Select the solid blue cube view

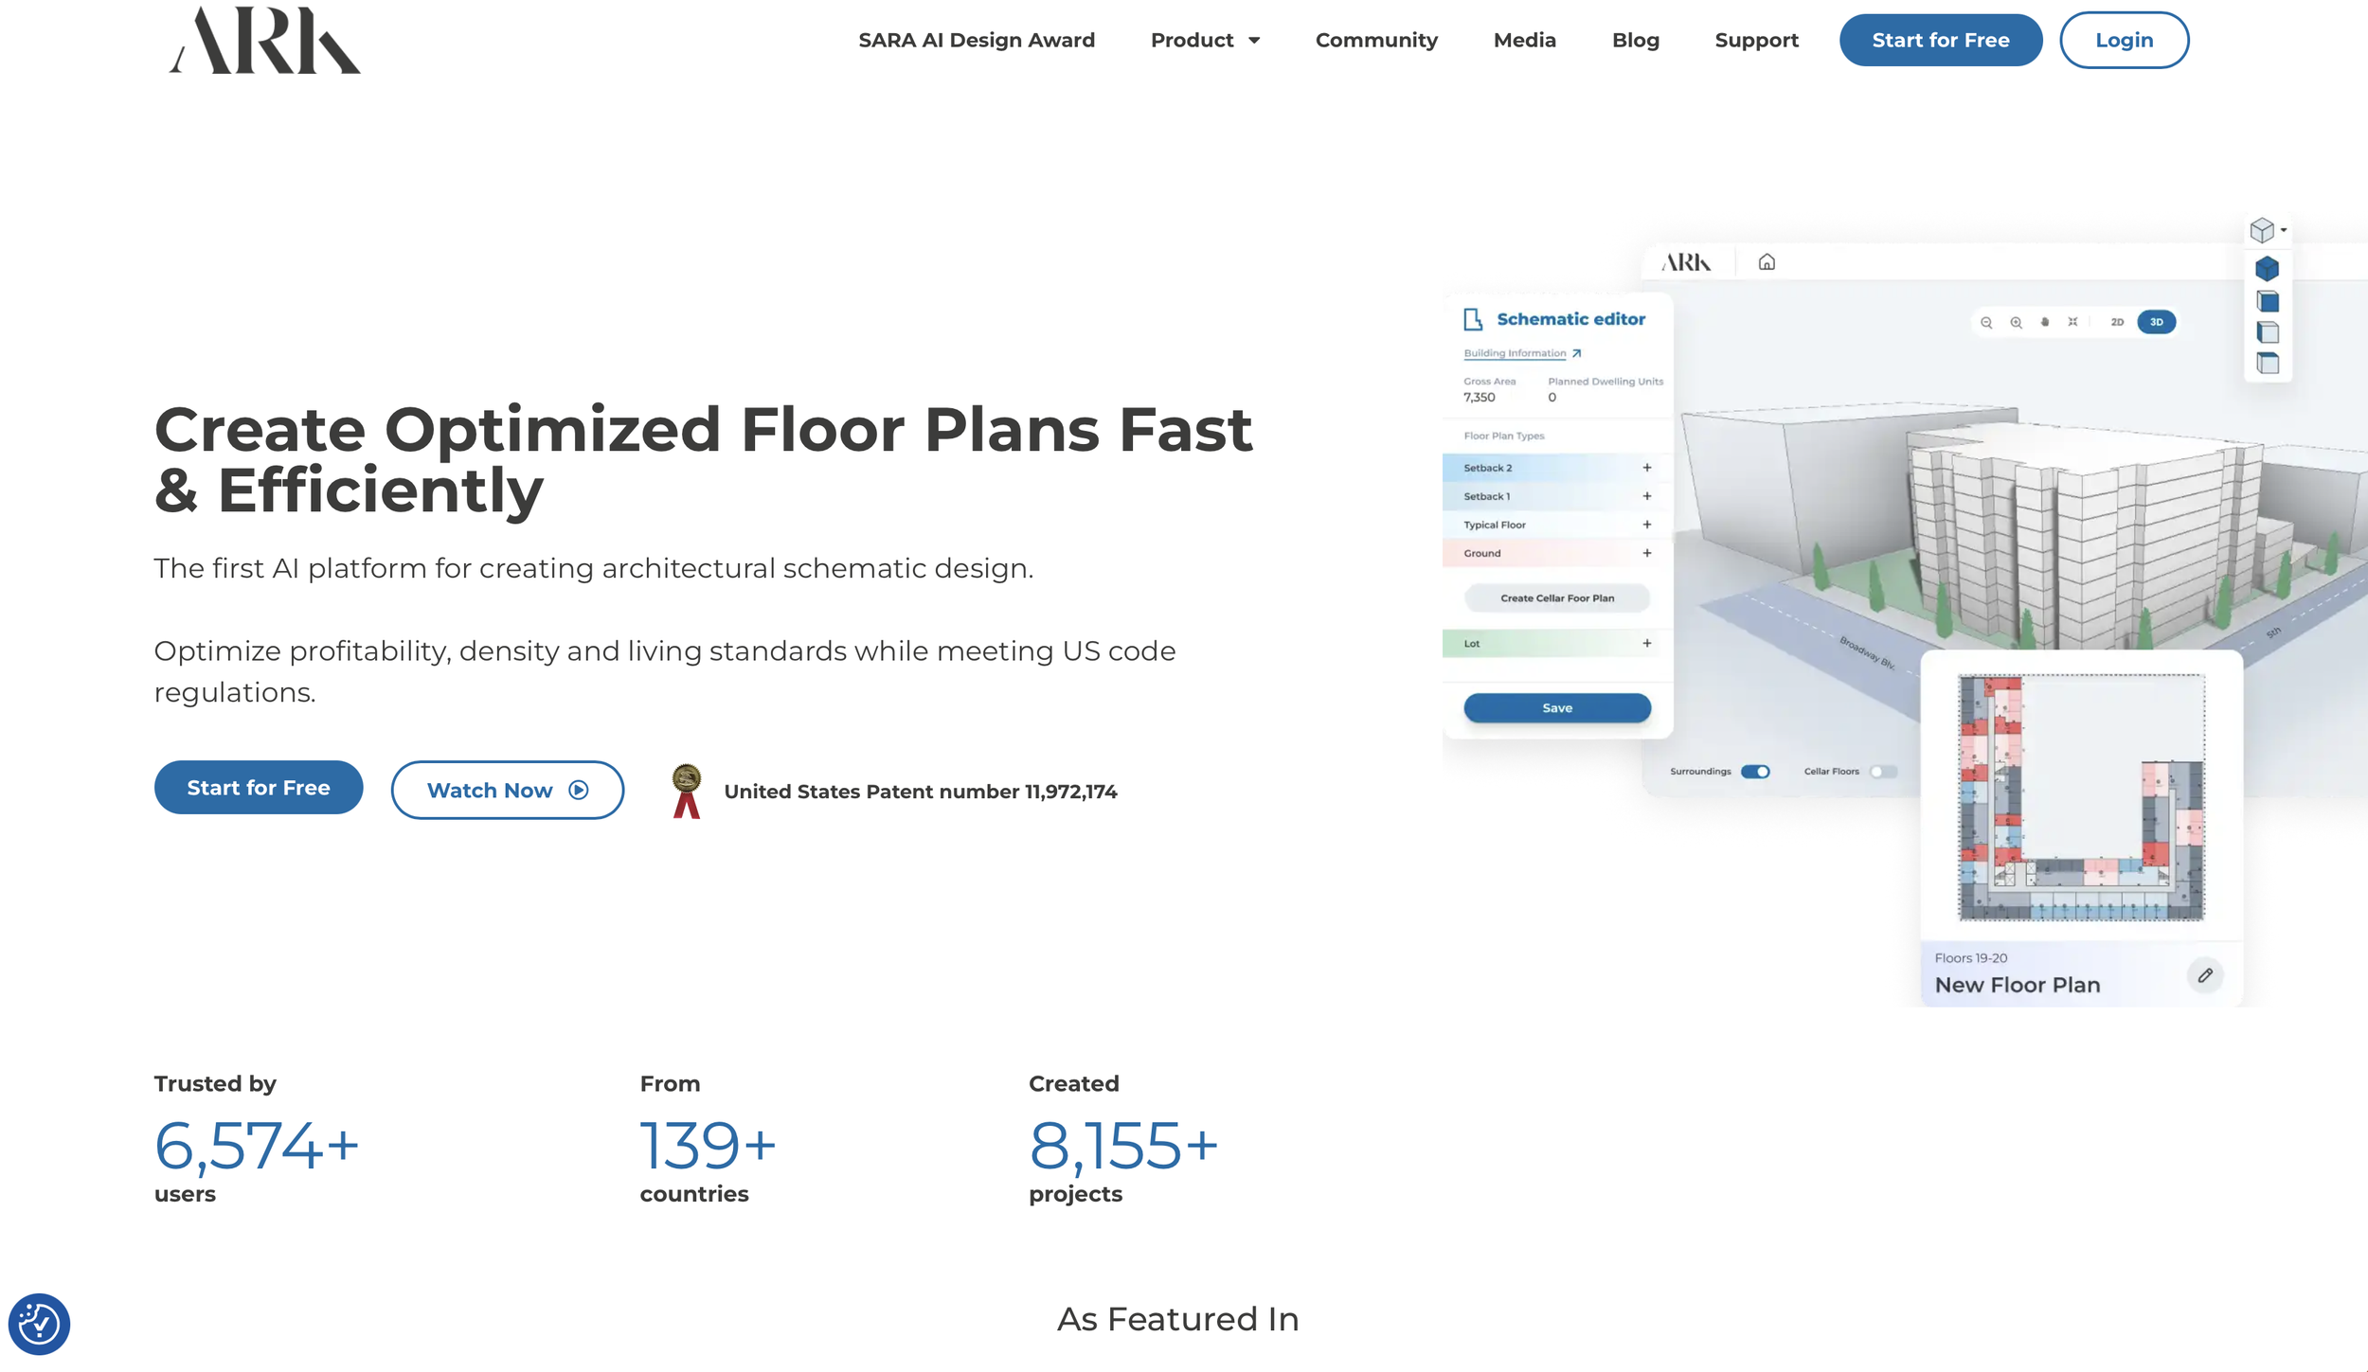[2267, 269]
